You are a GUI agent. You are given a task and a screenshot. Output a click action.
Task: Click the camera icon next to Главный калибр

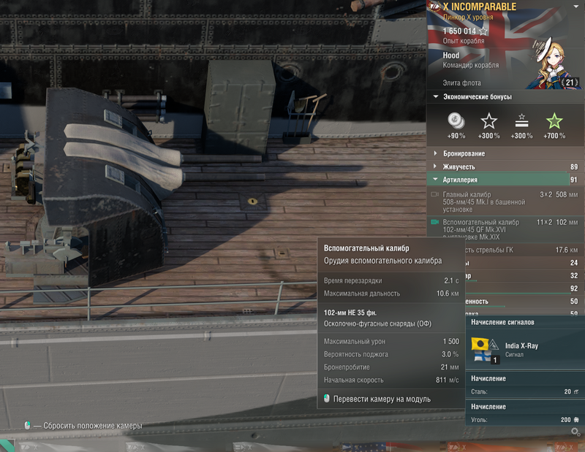click(434, 194)
